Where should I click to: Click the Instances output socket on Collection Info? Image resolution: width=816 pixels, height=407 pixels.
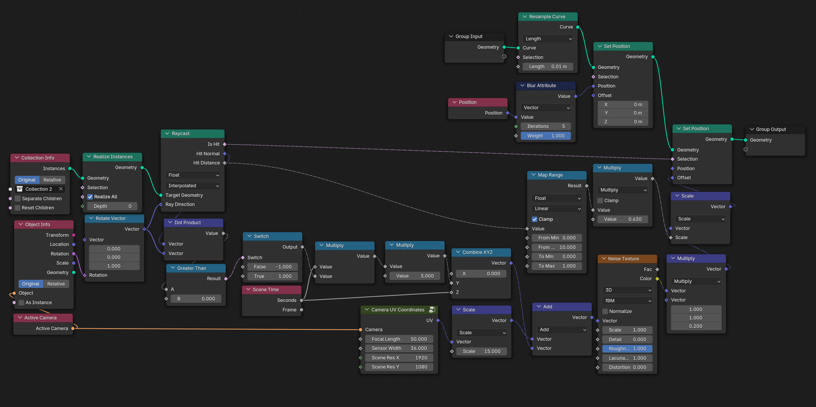[70, 169]
